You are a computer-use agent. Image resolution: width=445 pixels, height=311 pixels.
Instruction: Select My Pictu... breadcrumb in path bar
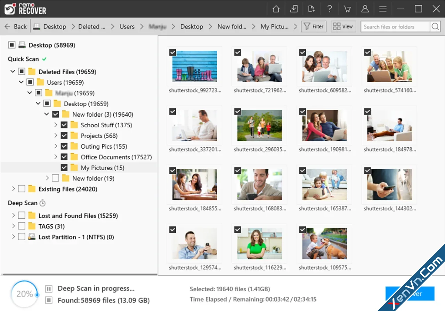[275, 27]
